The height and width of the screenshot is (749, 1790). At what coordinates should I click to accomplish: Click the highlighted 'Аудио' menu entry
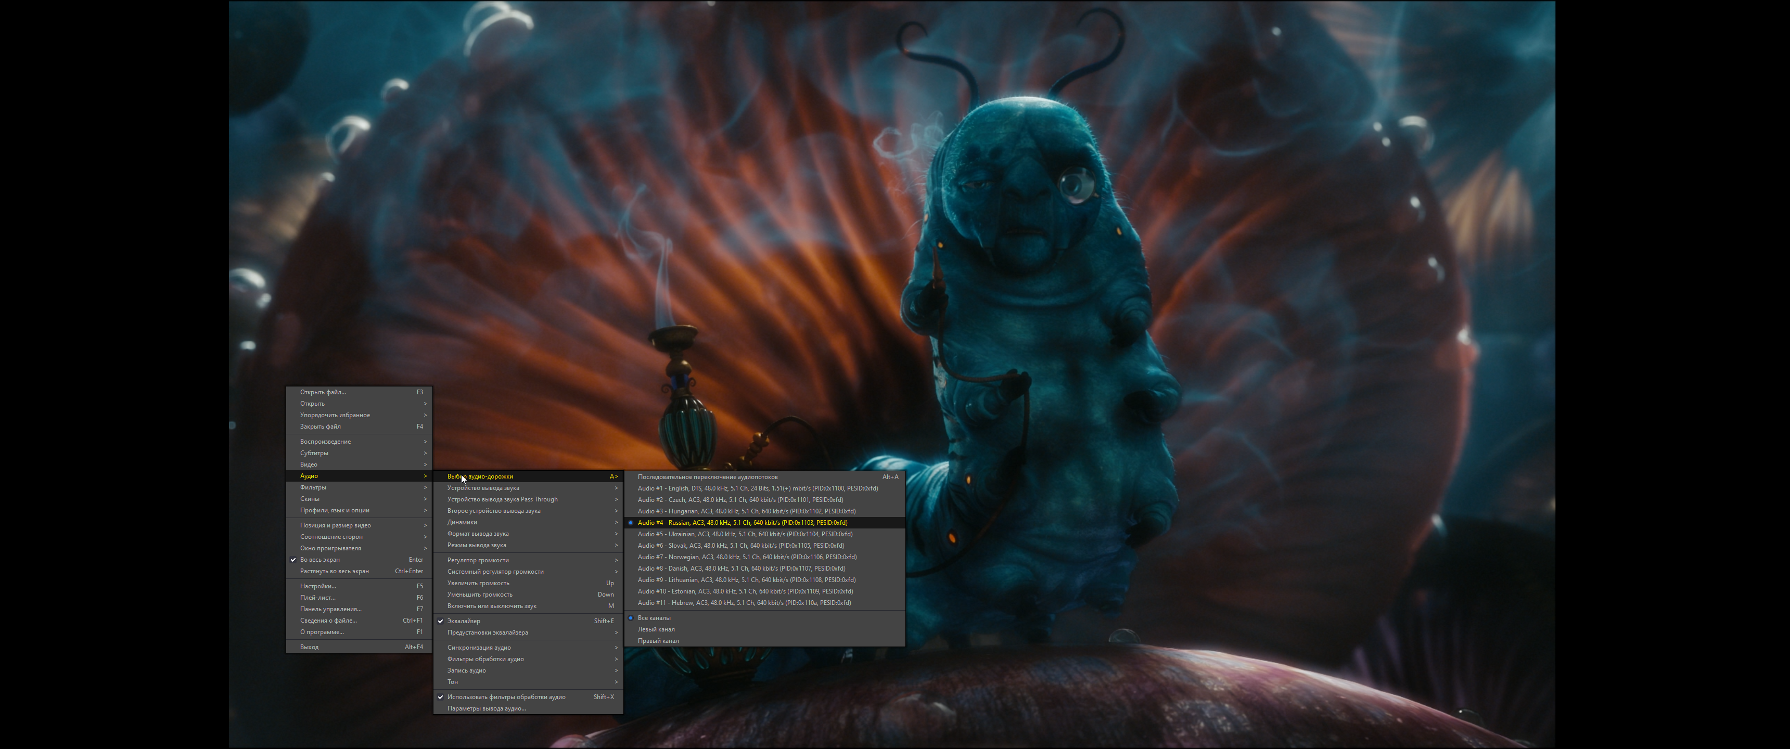pos(359,476)
